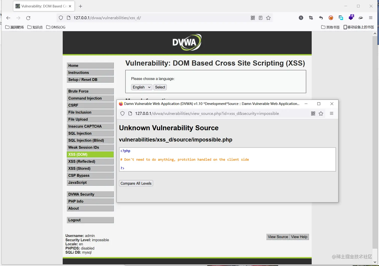This screenshot has height=266, width=379.
Task: Open the main browser hamburger menu
Action: 371,18
